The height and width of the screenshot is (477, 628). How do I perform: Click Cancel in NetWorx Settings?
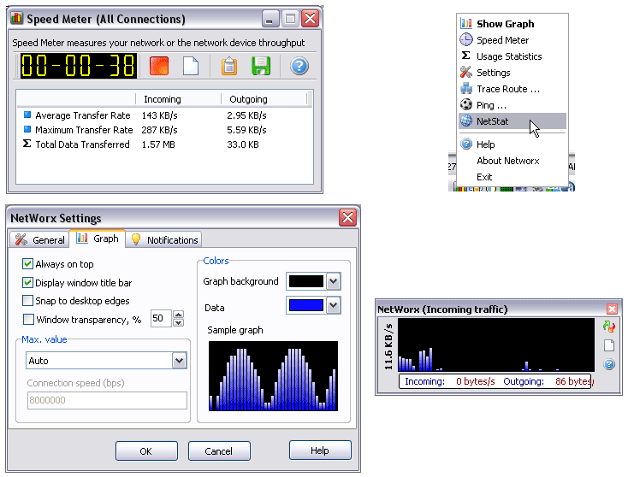(219, 451)
